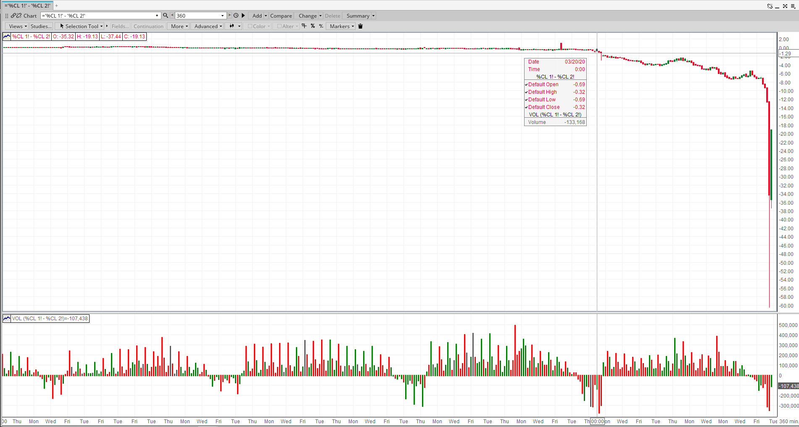
Task: Toggle the Color checkbox
Action: pos(250,26)
